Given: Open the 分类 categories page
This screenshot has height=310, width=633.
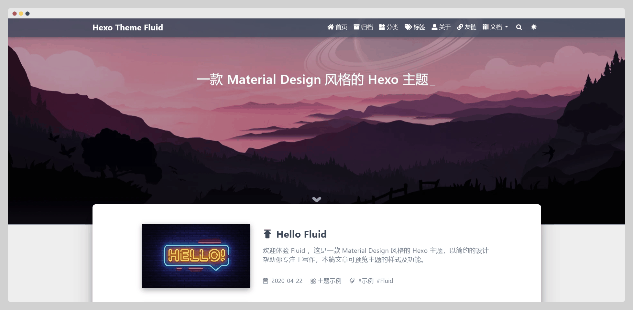Looking at the screenshot, I should pos(389,27).
